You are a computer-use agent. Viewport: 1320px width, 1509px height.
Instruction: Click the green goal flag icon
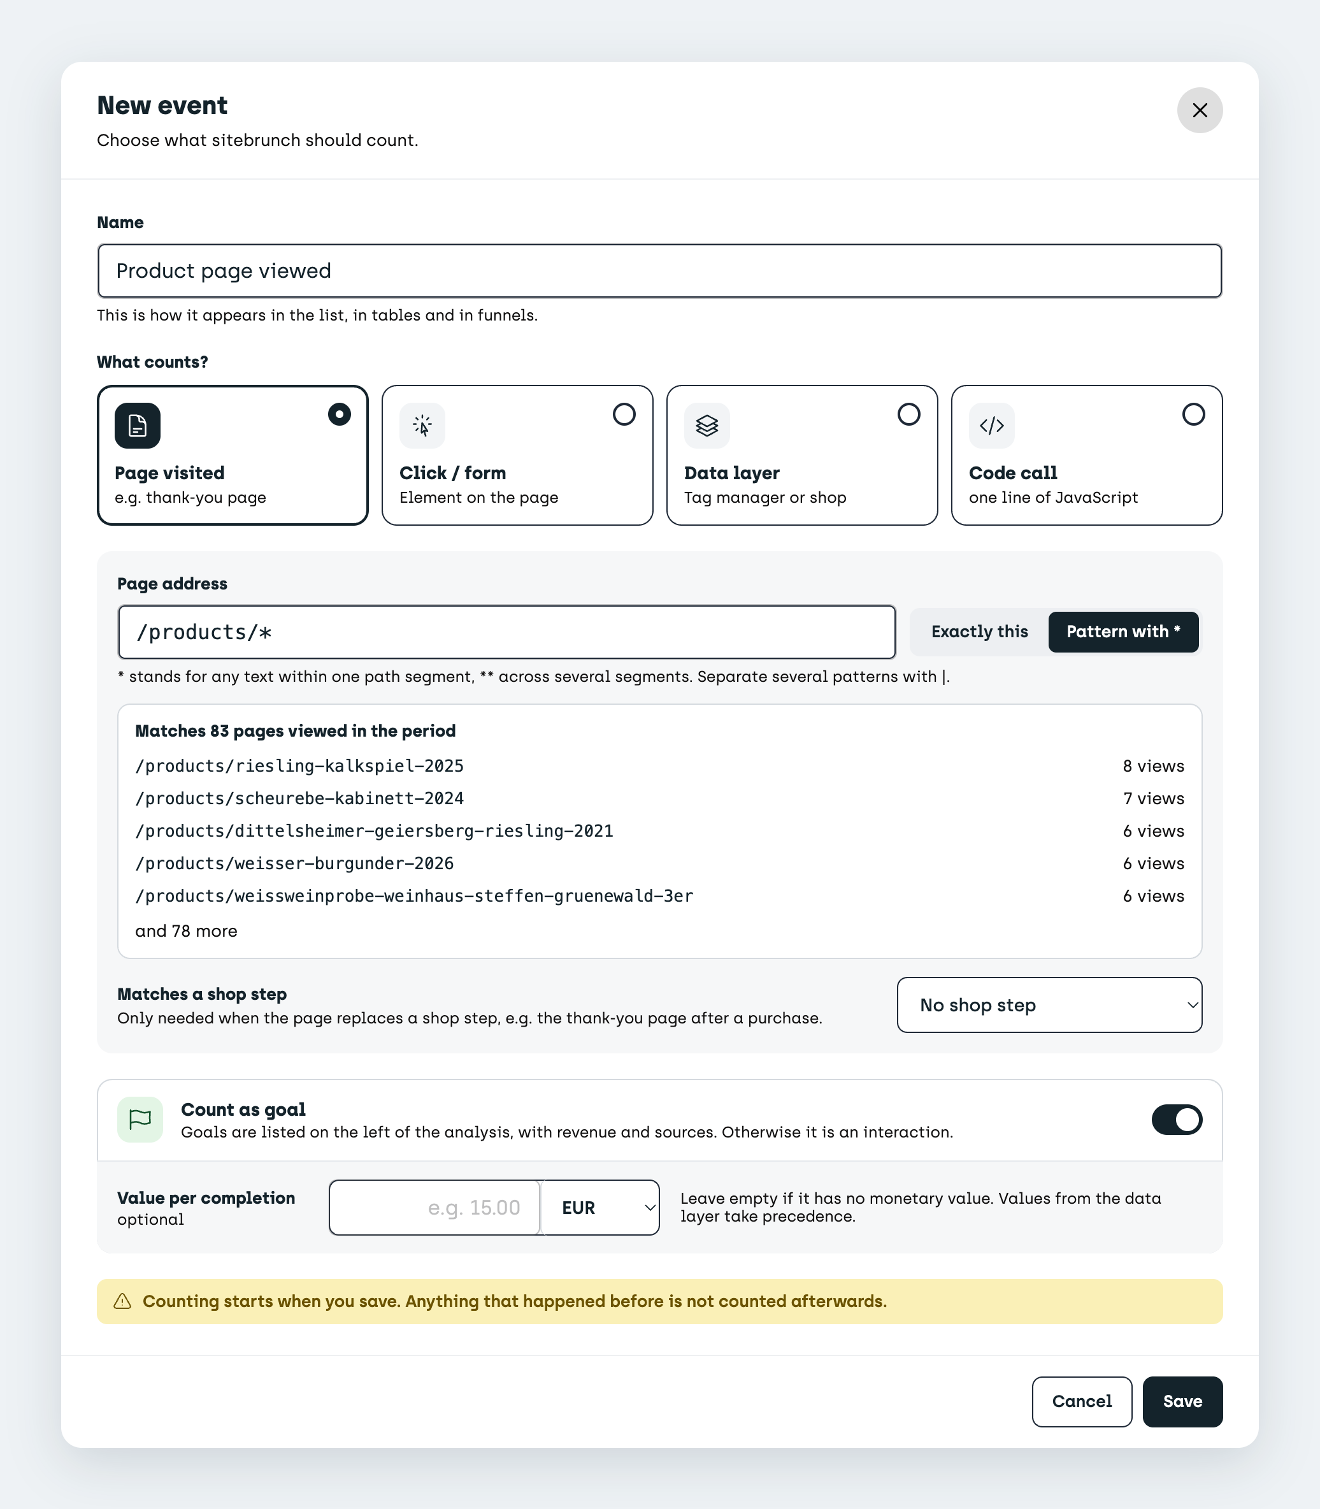(x=140, y=1119)
